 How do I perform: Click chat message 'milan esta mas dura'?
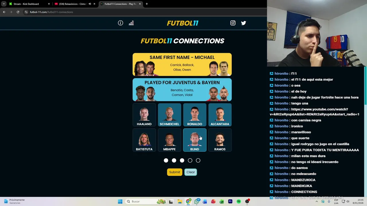309,156
